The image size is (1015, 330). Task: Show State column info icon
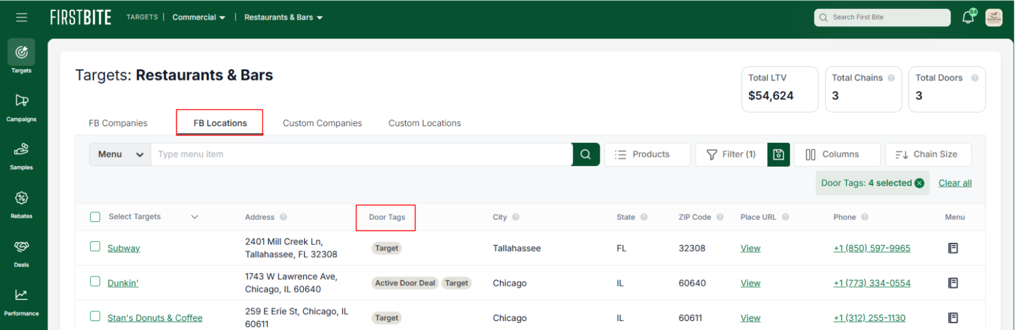click(644, 217)
